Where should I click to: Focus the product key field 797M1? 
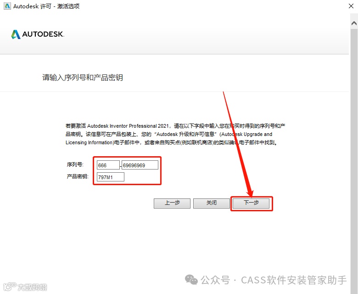[111, 177]
